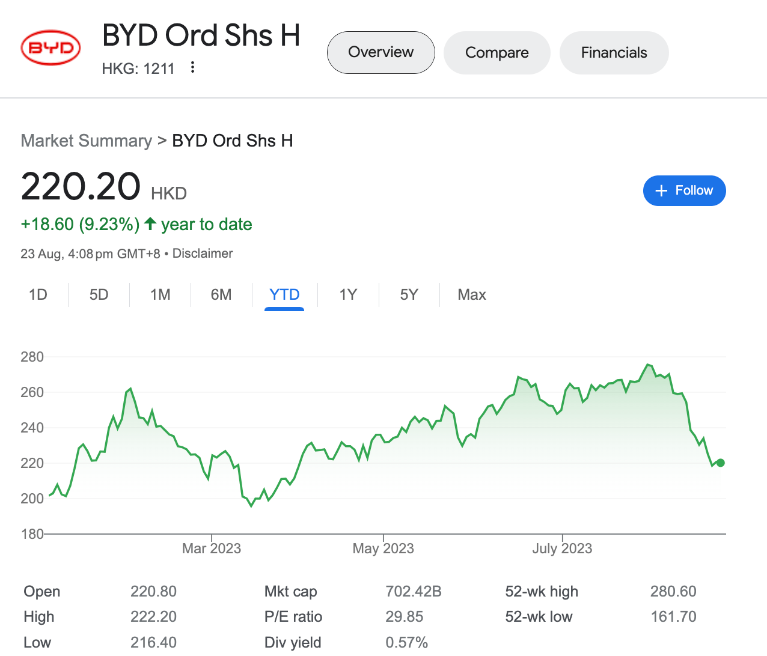The image size is (767, 656).
Task: Click the 280 y-axis label
Action: 32,357
